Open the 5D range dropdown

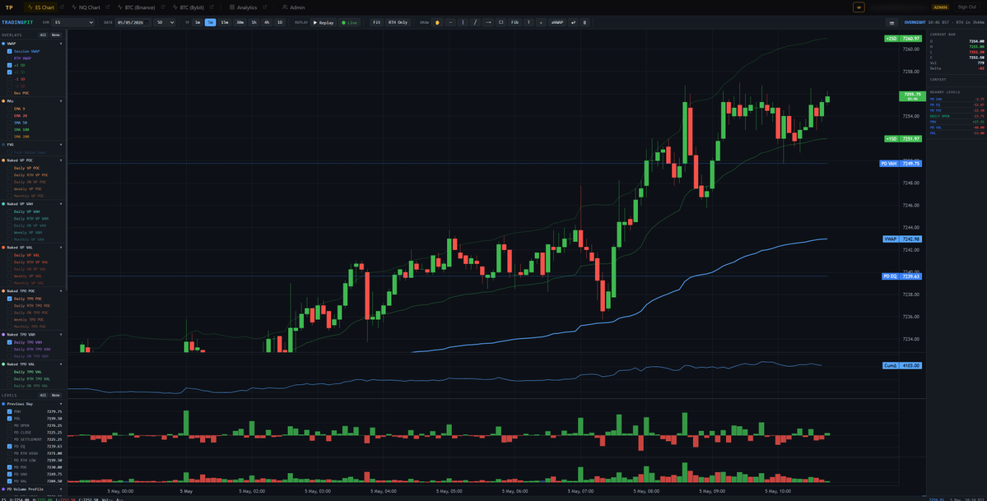[165, 23]
